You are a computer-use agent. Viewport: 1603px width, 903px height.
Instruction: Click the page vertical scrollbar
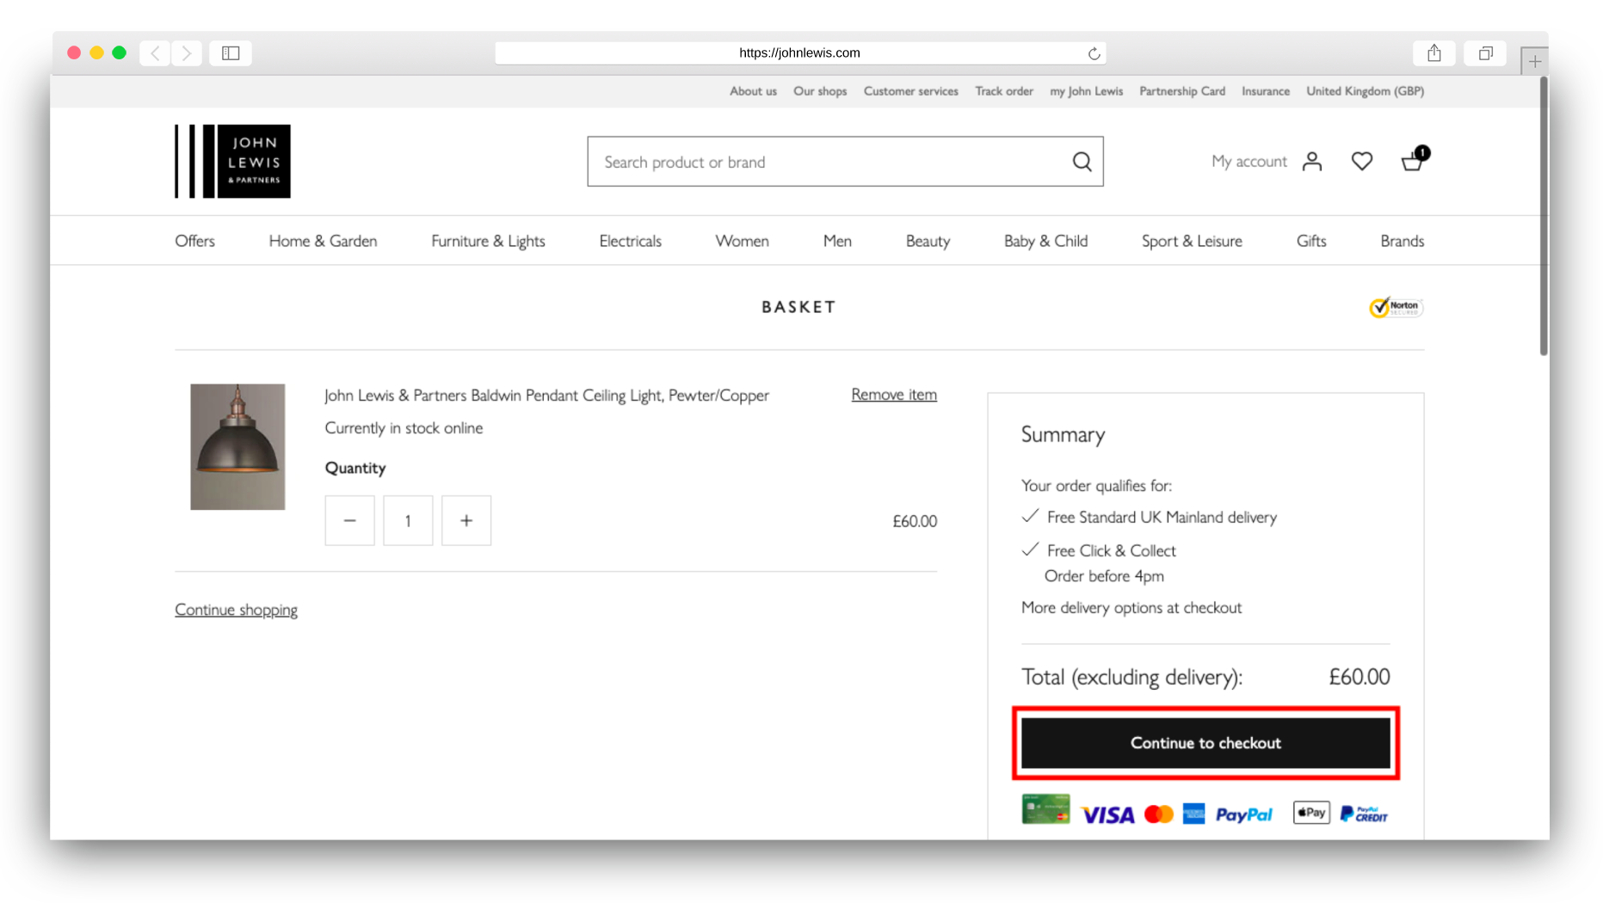1544,215
